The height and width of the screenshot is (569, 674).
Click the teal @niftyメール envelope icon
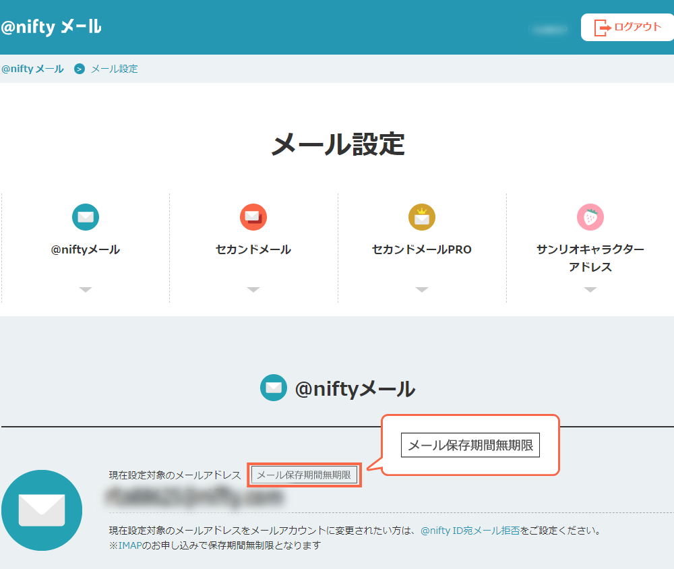tap(86, 217)
